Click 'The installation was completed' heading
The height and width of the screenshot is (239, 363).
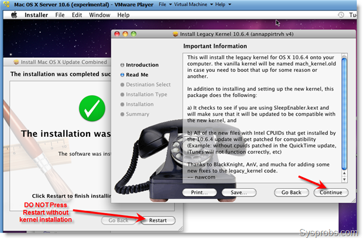pyautogui.click(x=60, y=74)
